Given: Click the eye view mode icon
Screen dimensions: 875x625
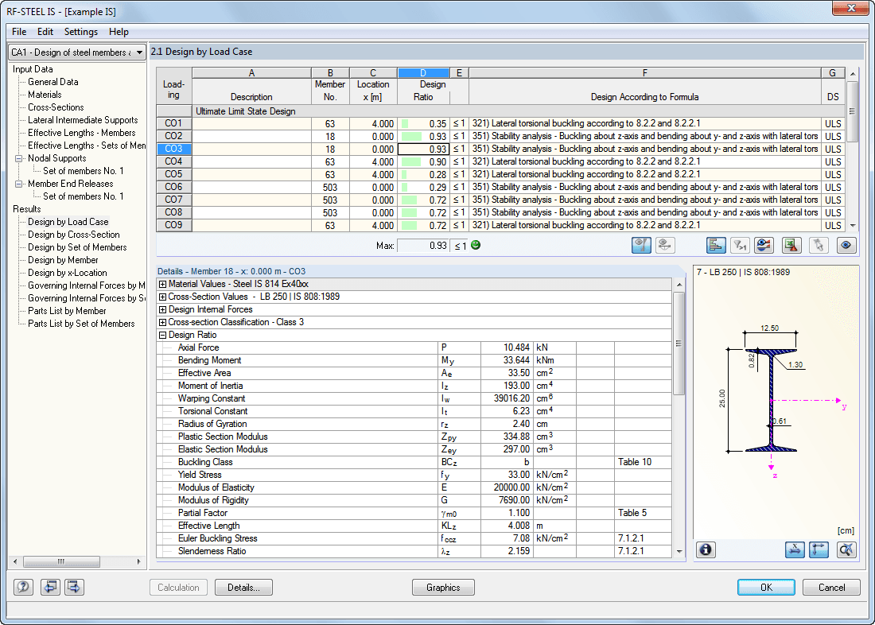Looking at the screenshot, I should (x=846, y=245).
